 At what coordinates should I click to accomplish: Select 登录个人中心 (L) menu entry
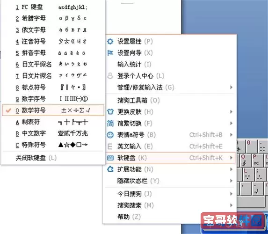pos(170,76)
